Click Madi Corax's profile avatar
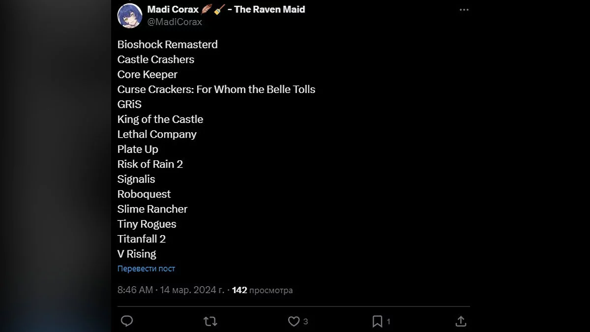 (130, 15)
